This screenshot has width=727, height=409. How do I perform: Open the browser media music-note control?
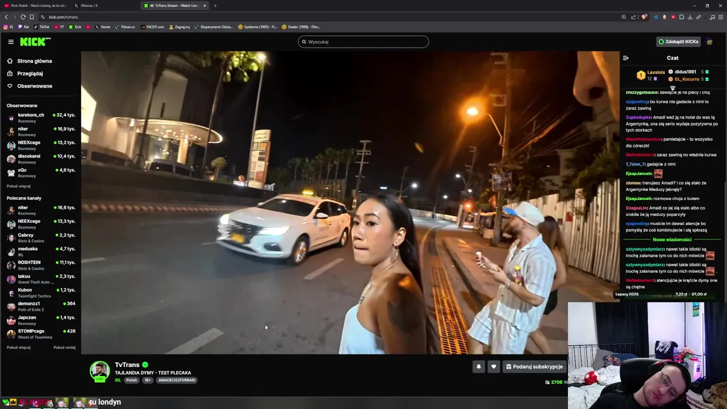tap(712, 17)
